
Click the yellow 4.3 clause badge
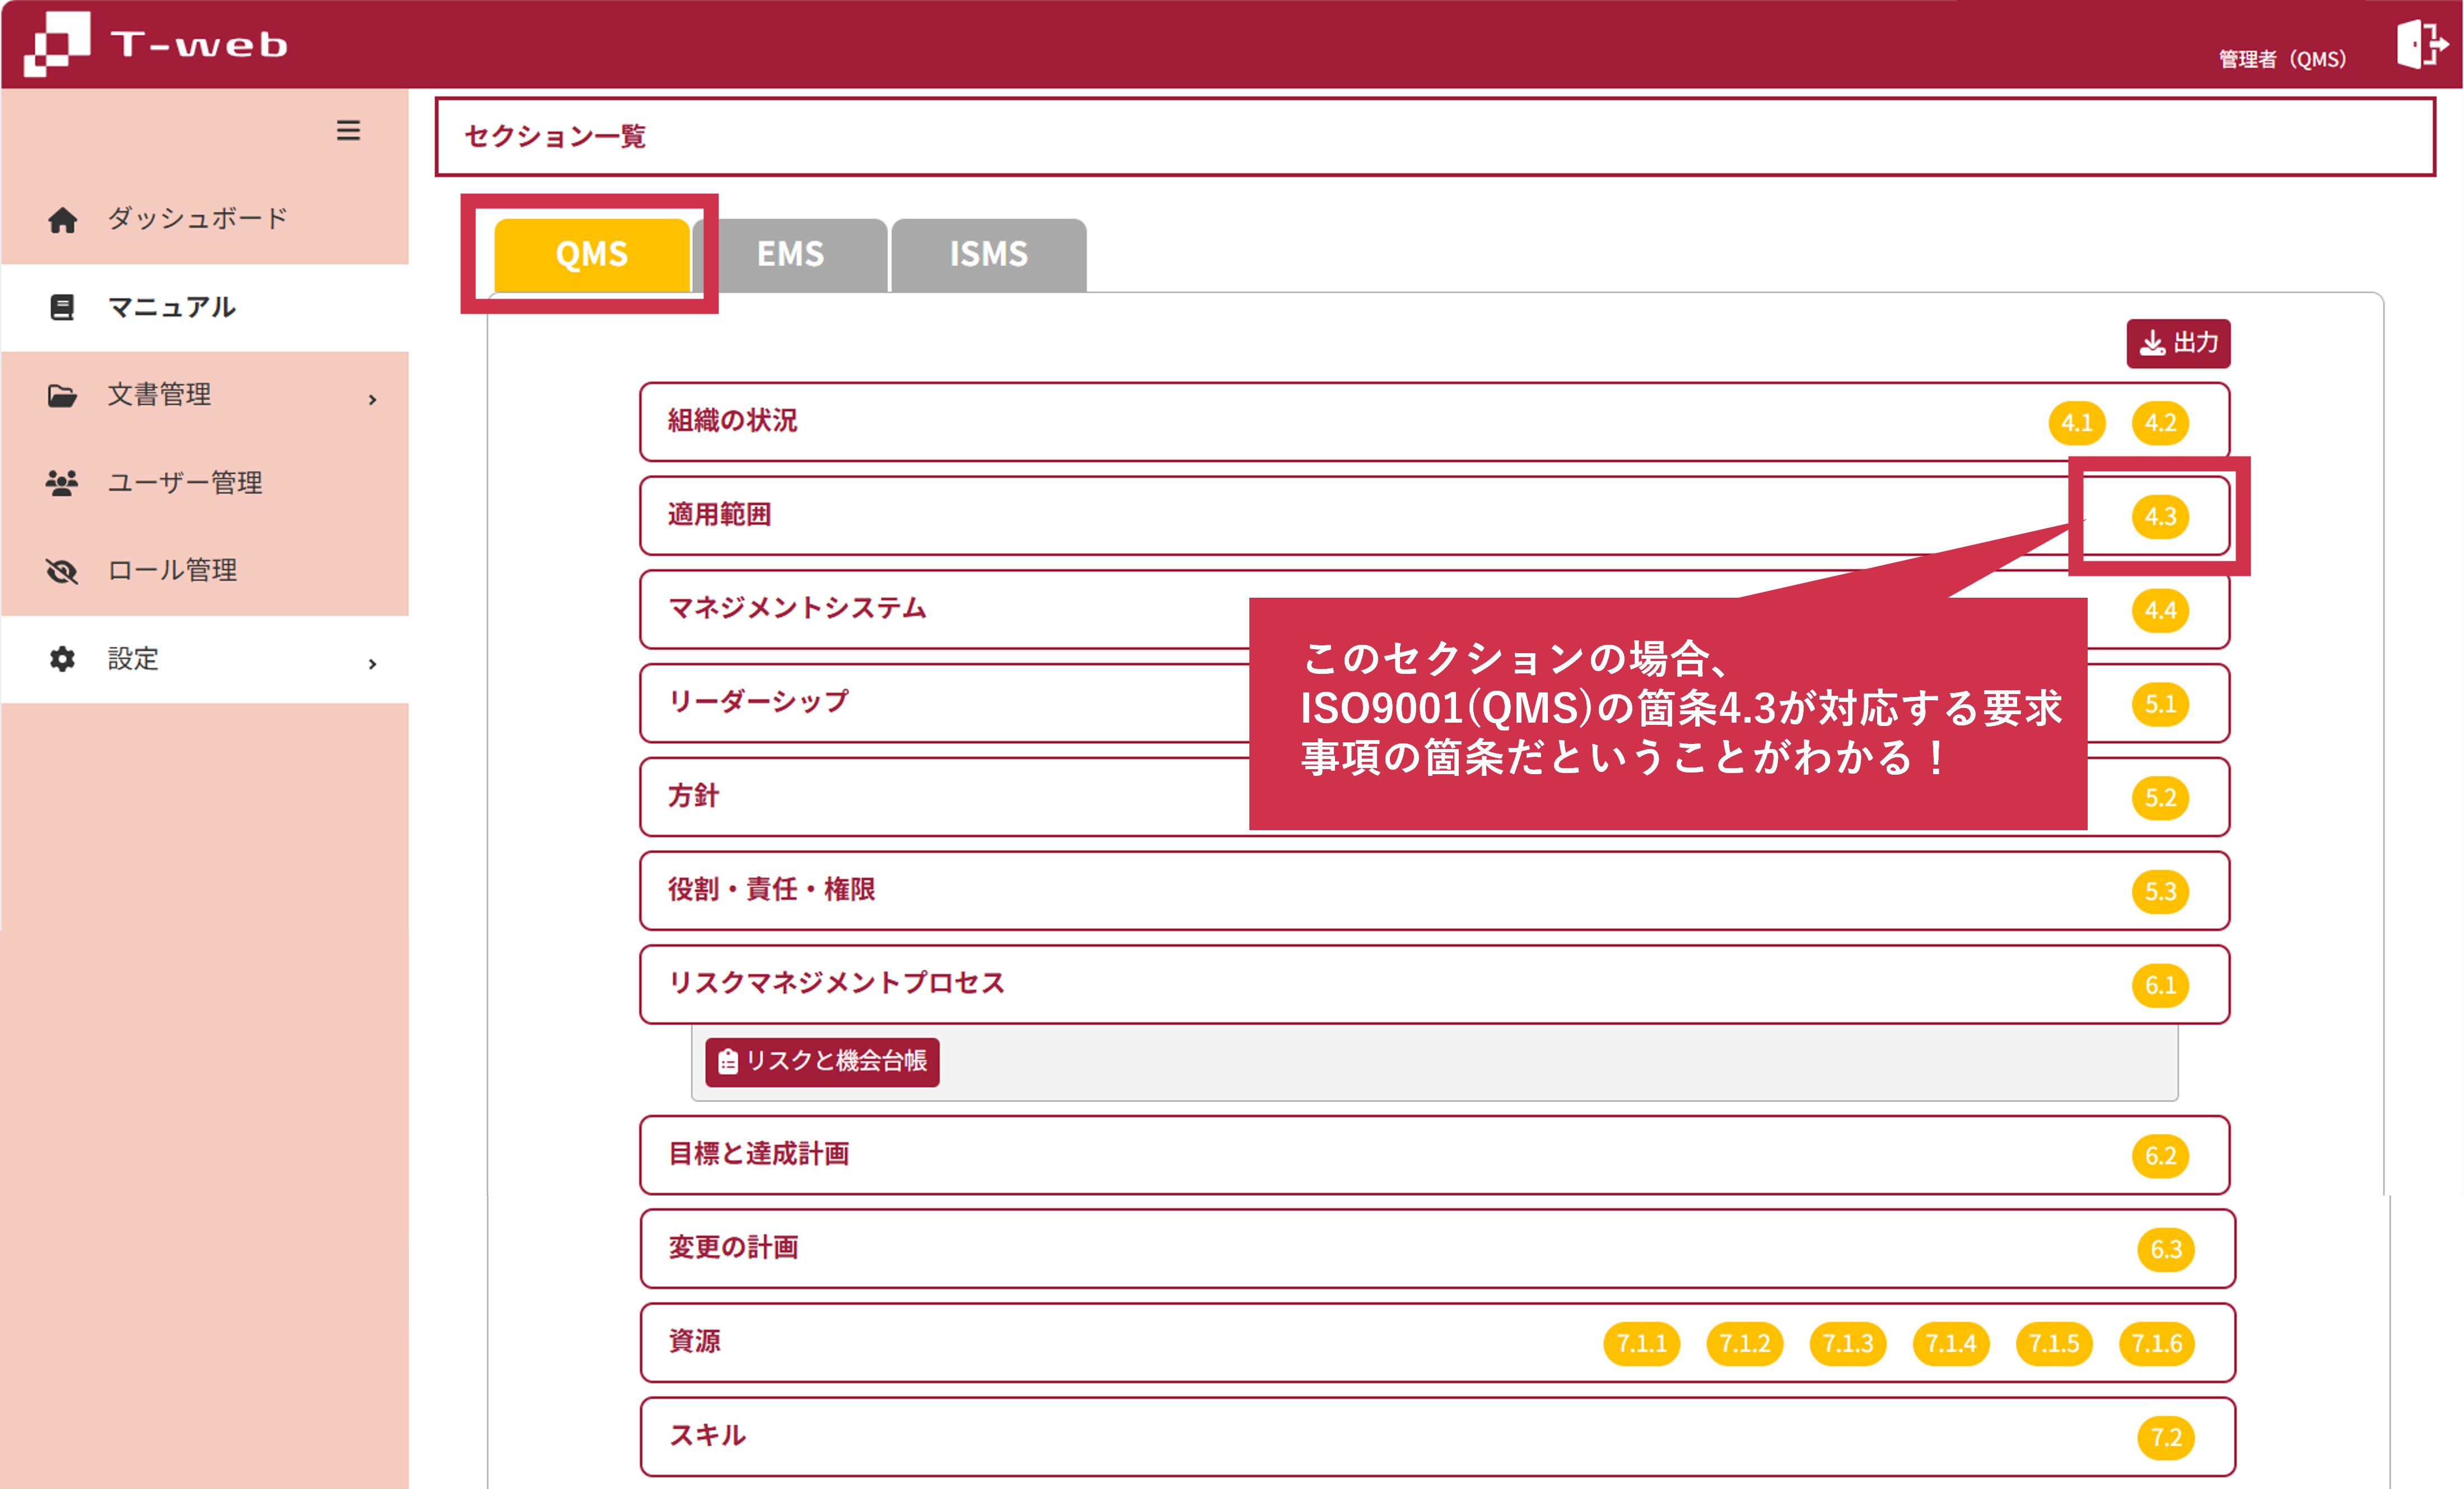(x=2160, y=517)
